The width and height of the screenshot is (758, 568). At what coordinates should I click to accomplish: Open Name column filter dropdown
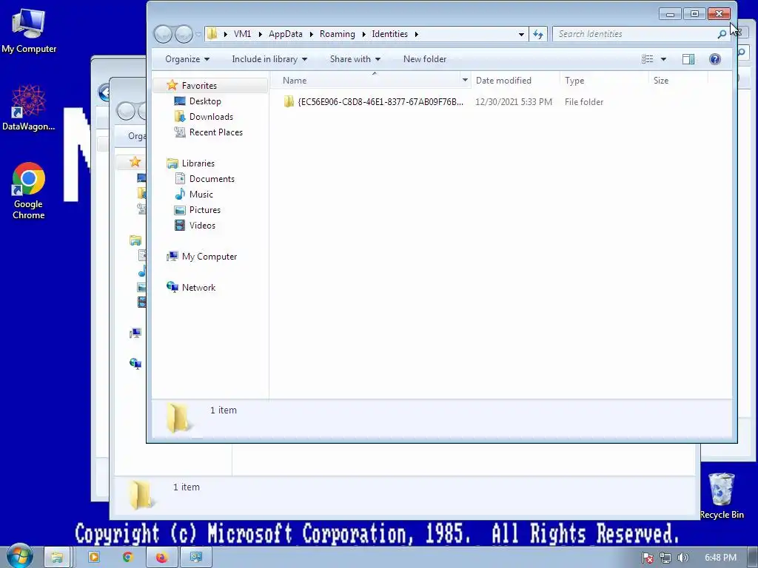[465, 80]
